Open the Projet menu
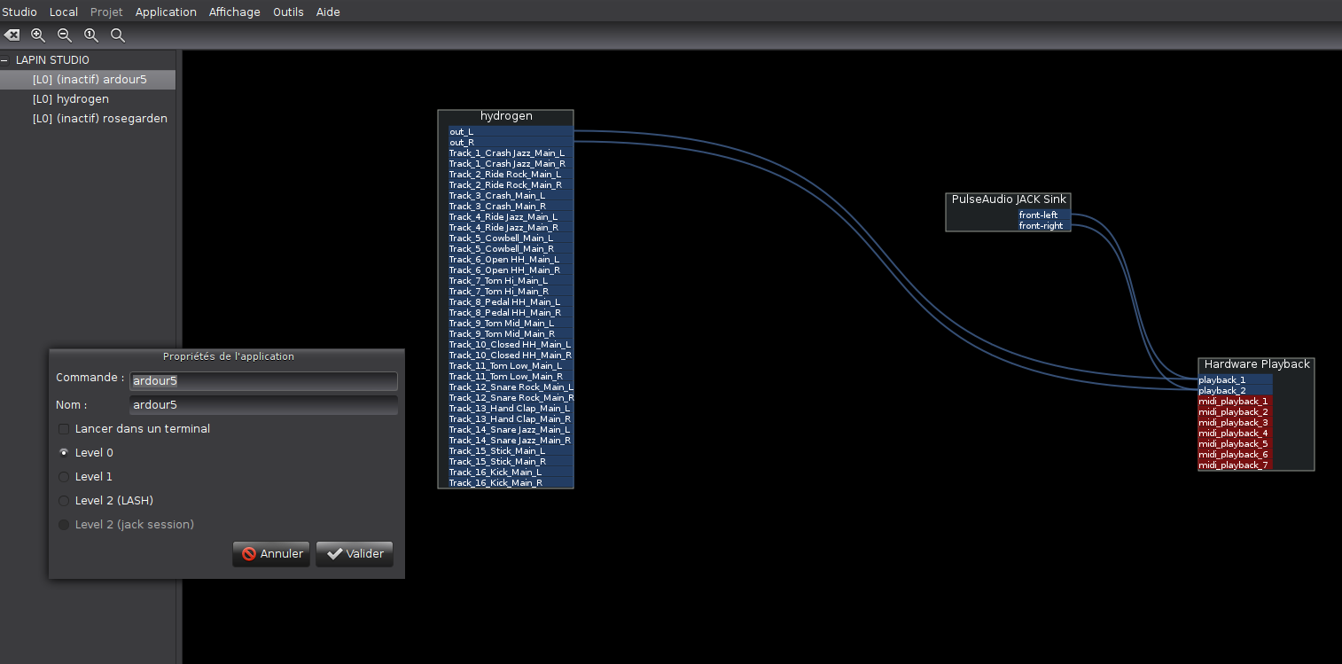 [x=106, y=12]
